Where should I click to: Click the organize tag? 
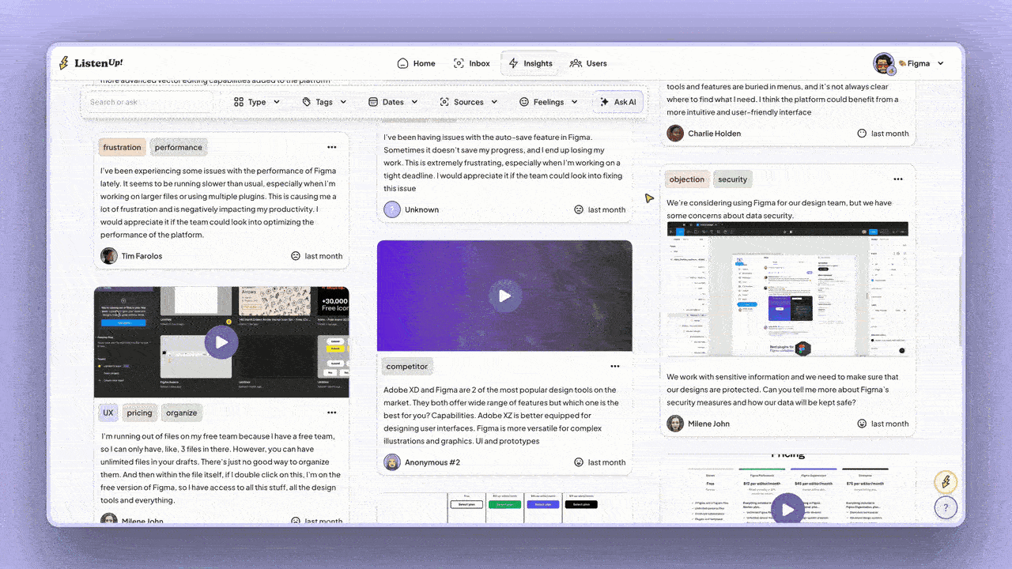[x=181, y=413]
